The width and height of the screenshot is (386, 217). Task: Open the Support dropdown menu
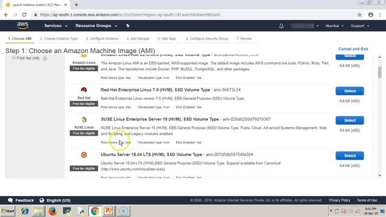tap(359, 26)
